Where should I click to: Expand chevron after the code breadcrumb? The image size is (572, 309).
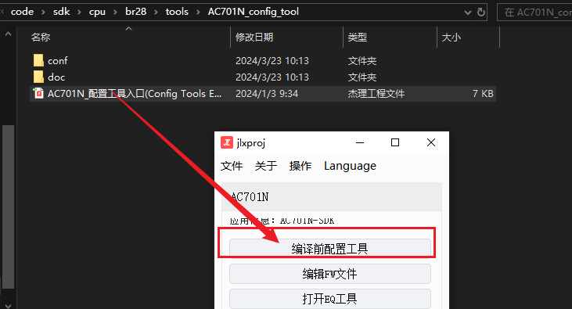point(43,12)
